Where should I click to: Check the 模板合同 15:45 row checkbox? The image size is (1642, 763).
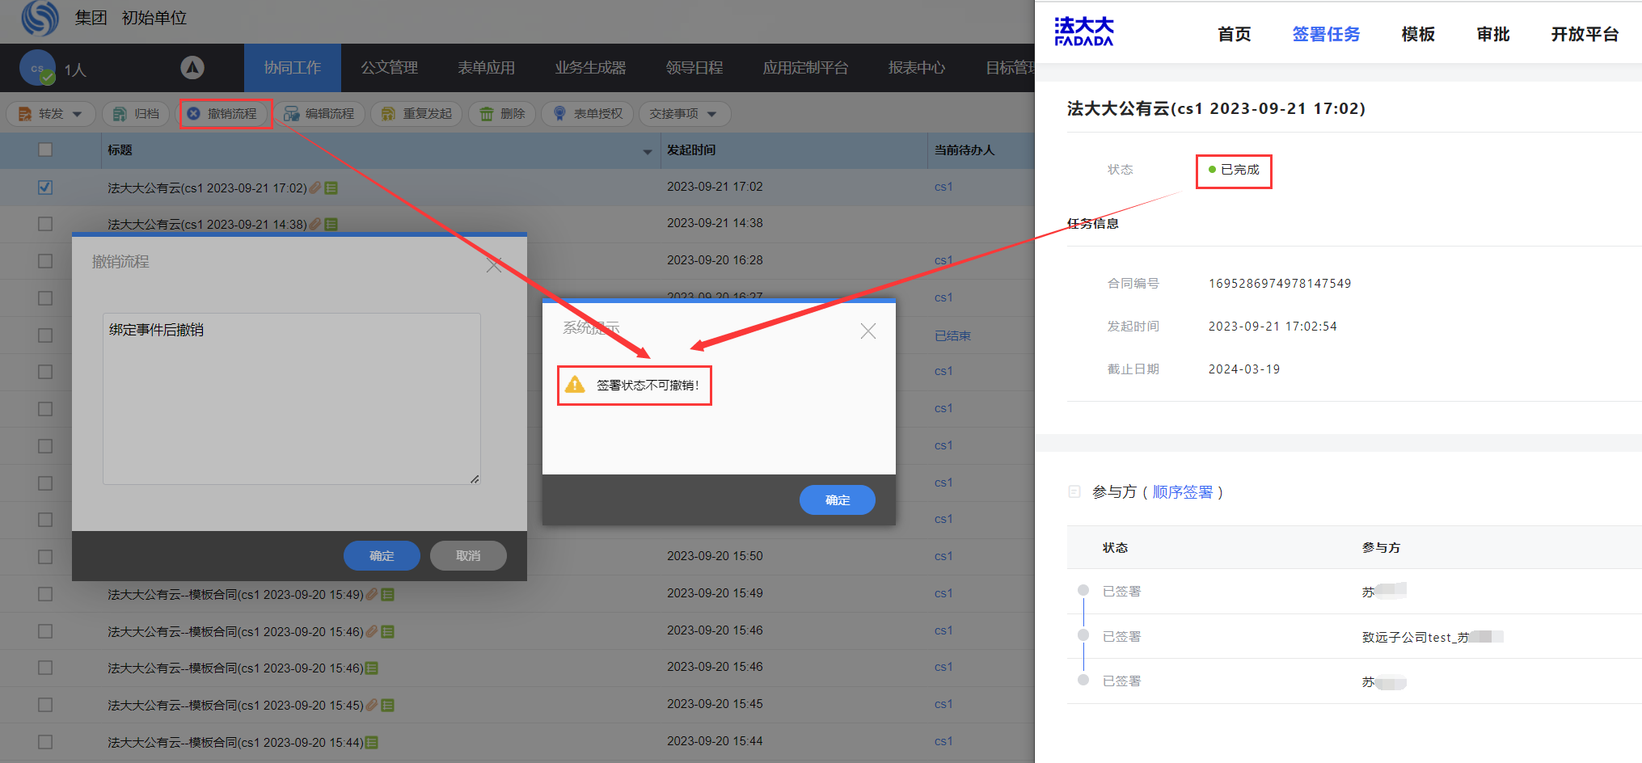45,705
